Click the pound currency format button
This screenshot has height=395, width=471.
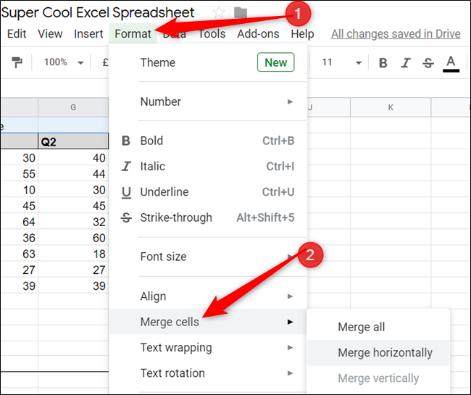pos(105,62)
